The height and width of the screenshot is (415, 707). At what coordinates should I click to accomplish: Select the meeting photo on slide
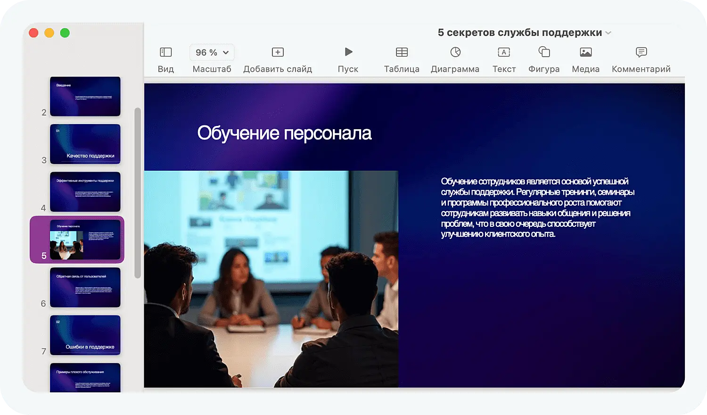pyautogui.click(x=271, y=279)
